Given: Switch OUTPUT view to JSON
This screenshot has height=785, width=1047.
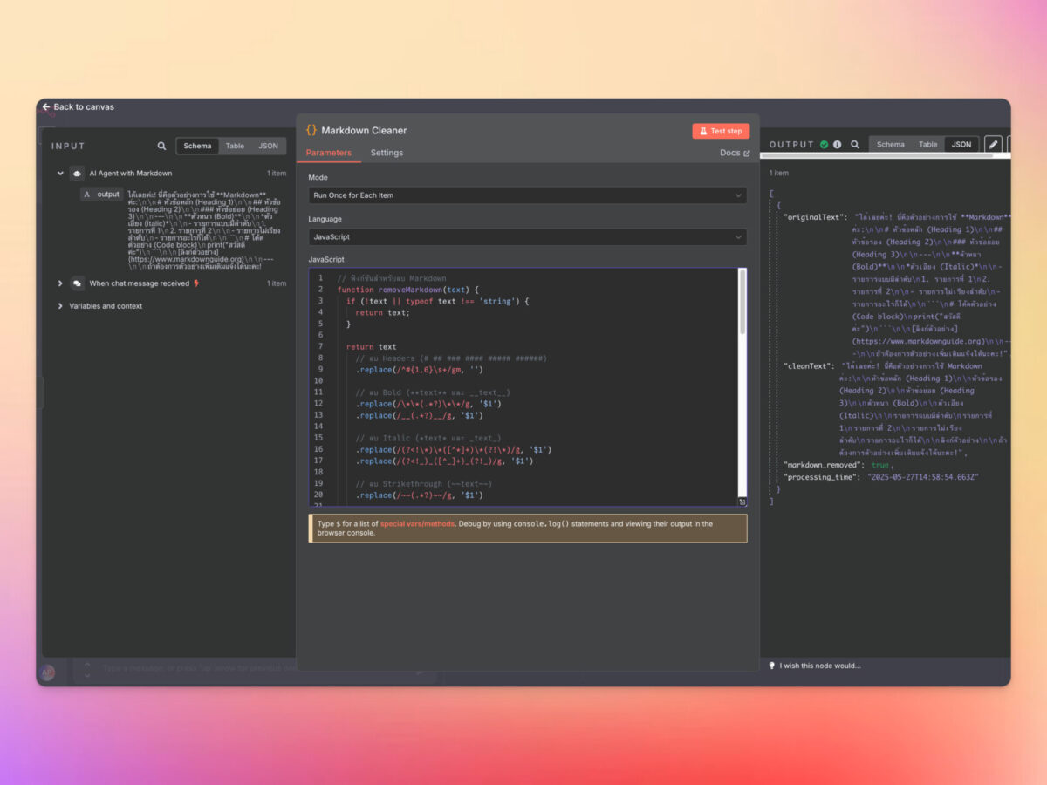Looking at the screenshot, I should click(961, 145).
